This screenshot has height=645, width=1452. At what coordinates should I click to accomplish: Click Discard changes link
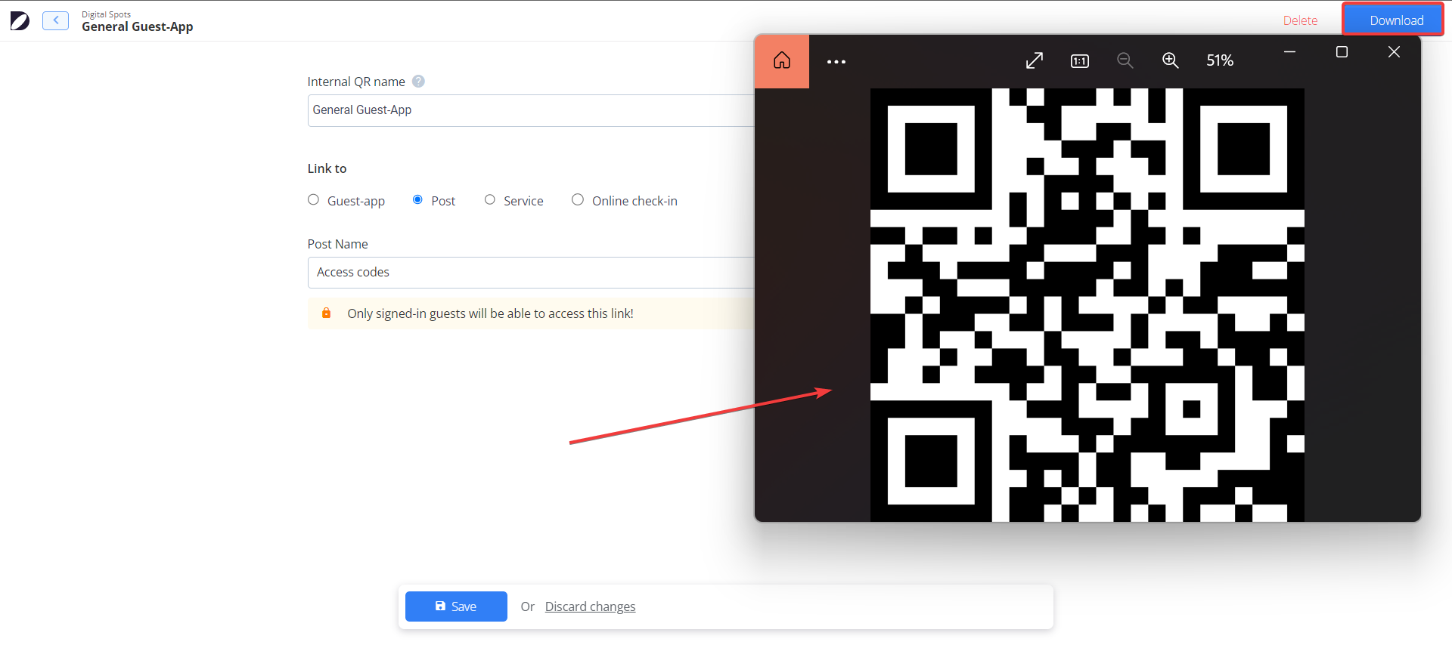pyautogui.click(x=590, y=606)
